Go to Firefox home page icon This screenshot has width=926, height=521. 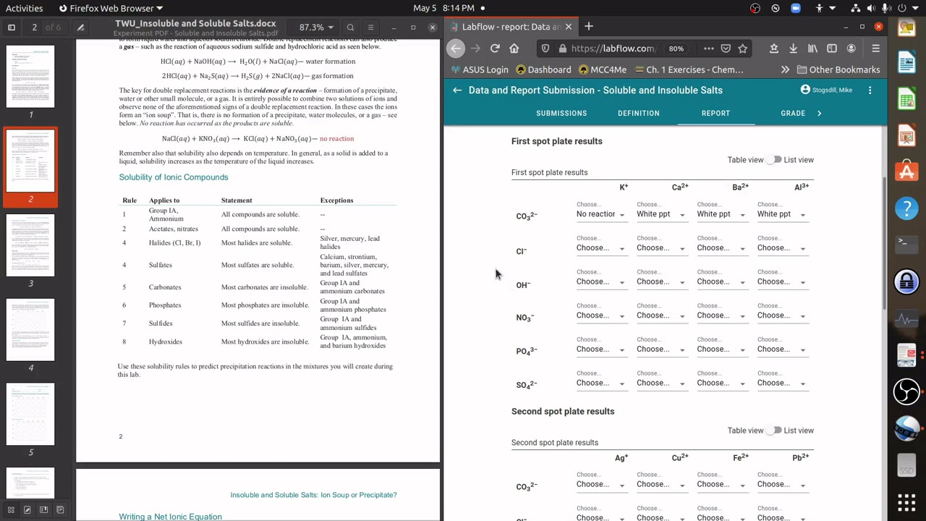[514, 48]
